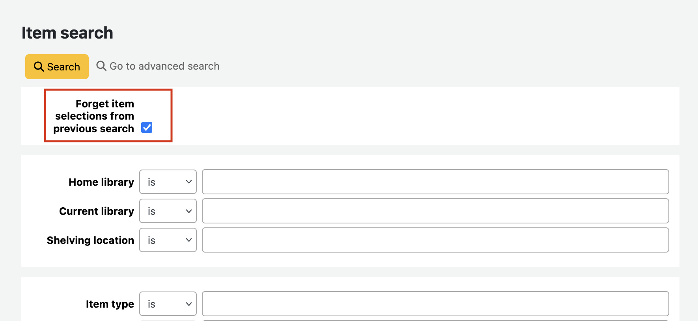This screenshot has height=321, width=698.
Task: Expand the Current library operator dropdown
Action: [x=168, y=211]
